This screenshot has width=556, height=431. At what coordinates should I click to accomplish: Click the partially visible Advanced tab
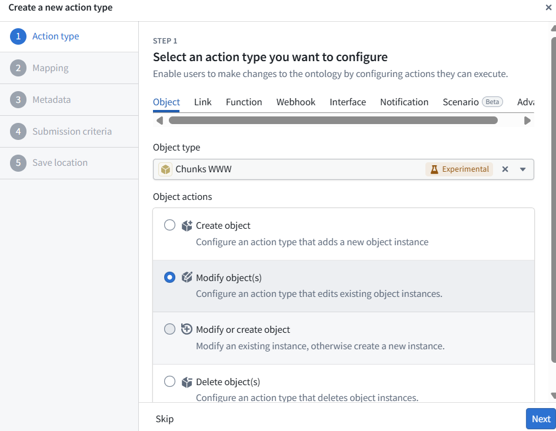pyautogui.click(x=525, y=102)
